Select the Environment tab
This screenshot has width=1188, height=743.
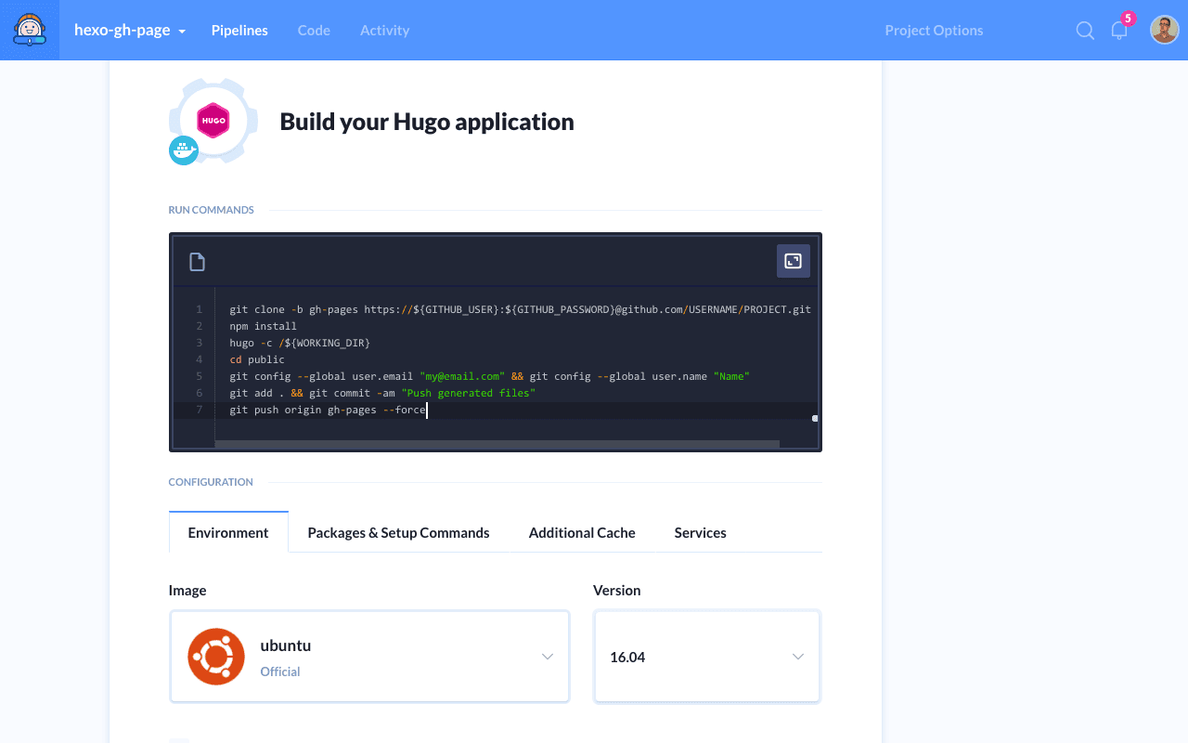click(228, 532)
